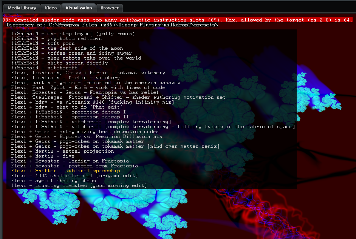
Task: Pick 'Fractopia vs bas relief' preset
Action: pyautogui.click(x=85, y=92)
